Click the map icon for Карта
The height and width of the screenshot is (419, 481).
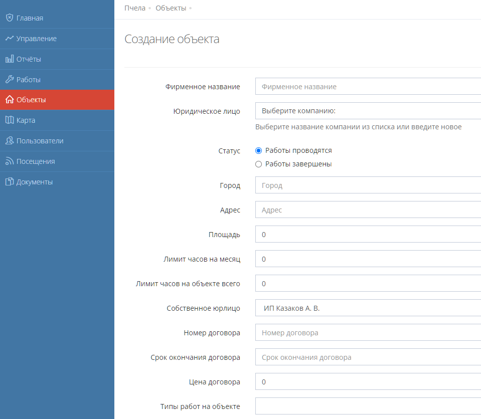tap(9, 120)
